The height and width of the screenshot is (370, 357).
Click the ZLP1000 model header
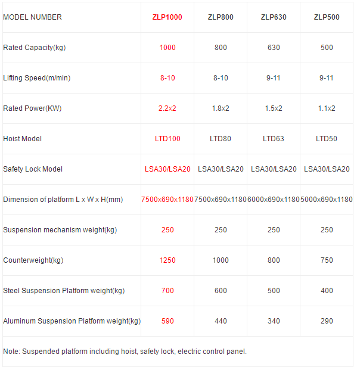pyautogui.click(x=167, y=17)
